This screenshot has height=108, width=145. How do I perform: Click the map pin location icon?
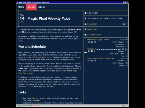85,18
